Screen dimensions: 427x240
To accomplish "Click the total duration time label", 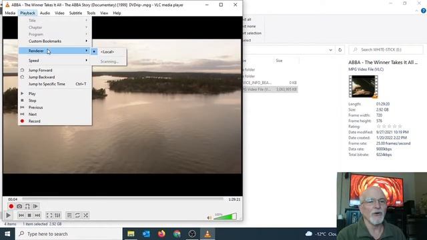I will click(x=234, y=199).
